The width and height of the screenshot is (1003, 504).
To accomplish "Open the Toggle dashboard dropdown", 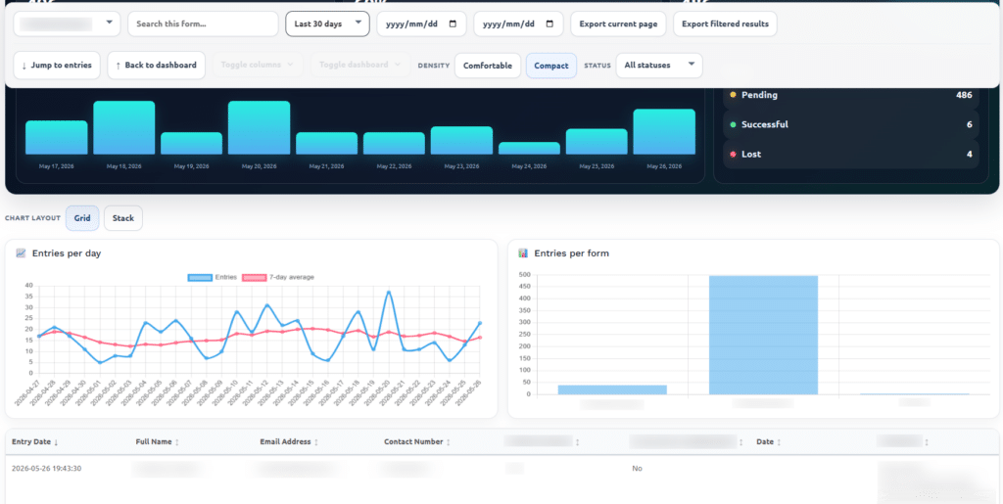I will coord(360,65).
